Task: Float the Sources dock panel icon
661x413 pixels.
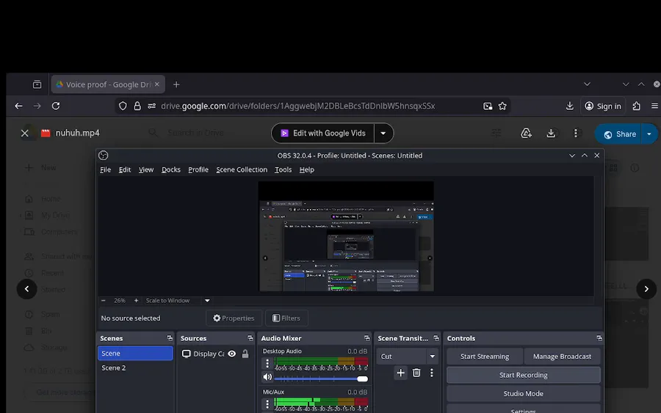Action: [x=250, y=338]
